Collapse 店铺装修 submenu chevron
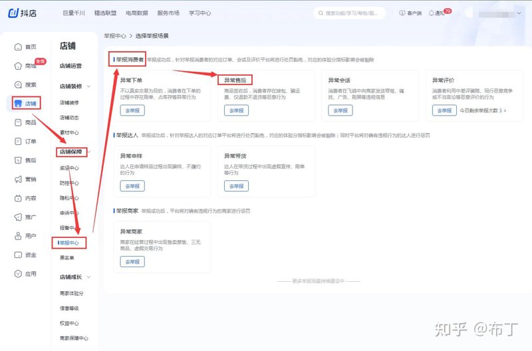 [x=88, y=86]
